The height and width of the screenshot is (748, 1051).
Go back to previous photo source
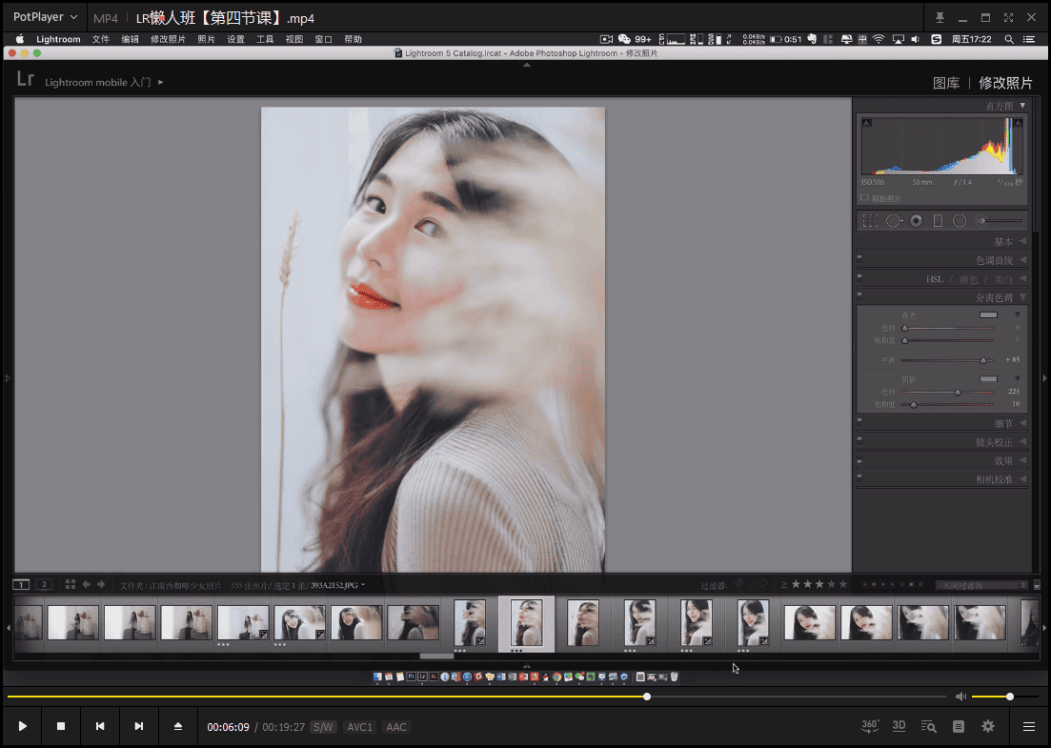(x=87, y=584)
